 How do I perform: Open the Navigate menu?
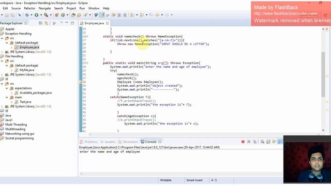coord(45,8)
